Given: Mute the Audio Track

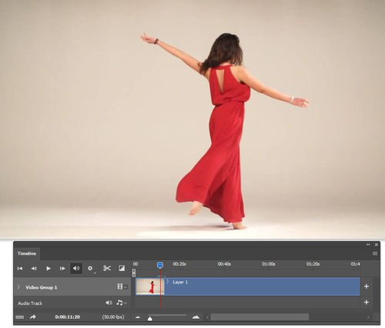Looking at the screenshot, I should coord(109,303).
